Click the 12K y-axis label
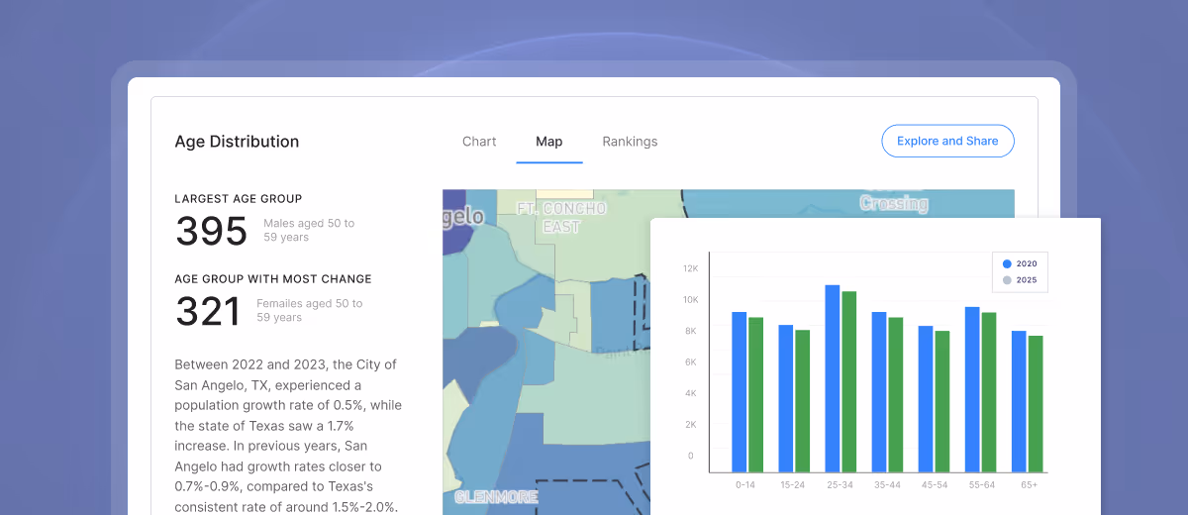Screen dimensions: 1188x515 tap(691, 268)
